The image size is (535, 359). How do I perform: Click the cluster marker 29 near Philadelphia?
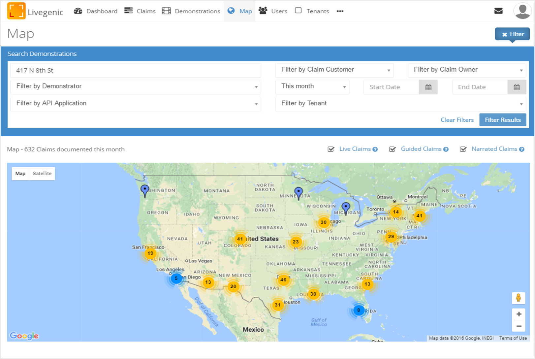coord(391,237)
